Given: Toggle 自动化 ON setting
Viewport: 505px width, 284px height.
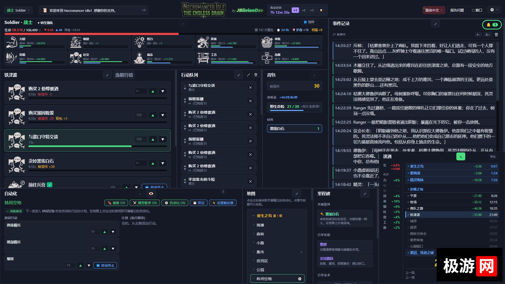Looking at the screenshot, I should (175, 203).
